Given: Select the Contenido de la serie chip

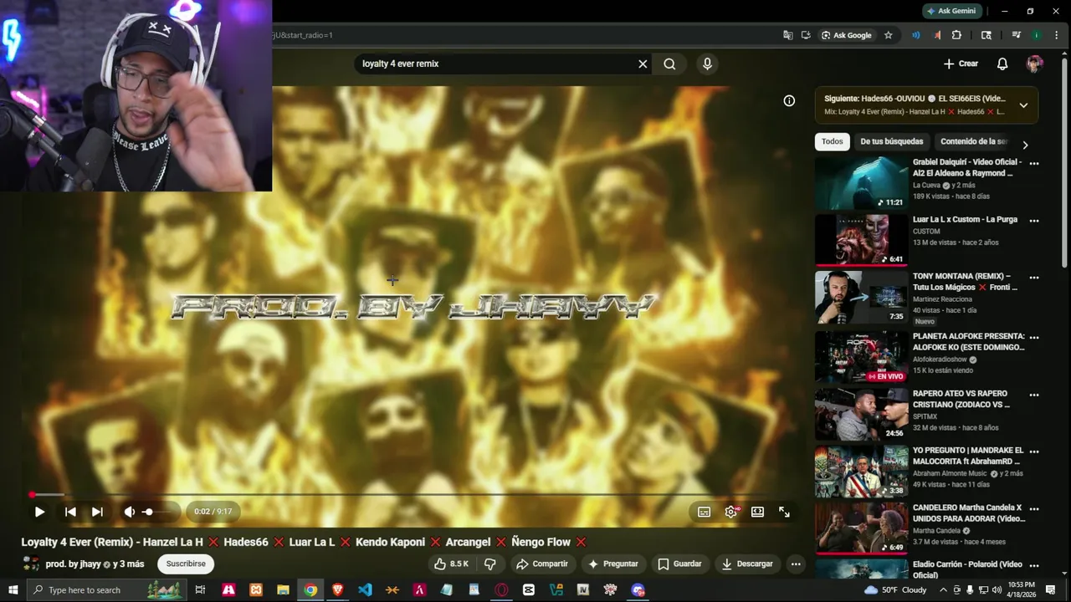Looking at the screenshot, I should coord(974,141).
